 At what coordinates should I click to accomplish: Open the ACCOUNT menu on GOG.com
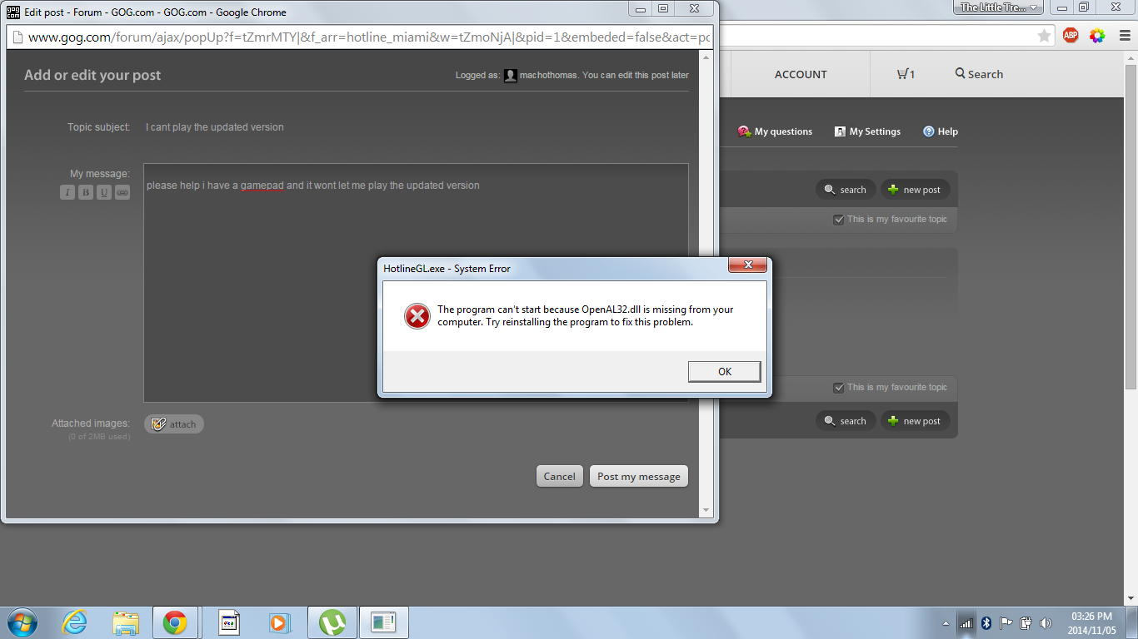[801, 74]
